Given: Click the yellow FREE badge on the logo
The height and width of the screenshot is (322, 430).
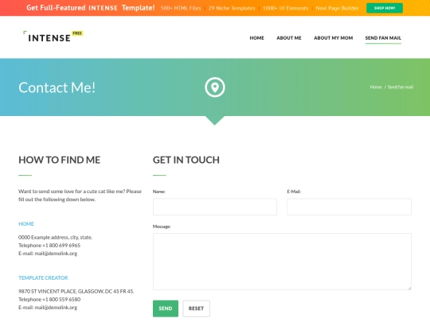Looking at the screenshot, I should (77, 33).
